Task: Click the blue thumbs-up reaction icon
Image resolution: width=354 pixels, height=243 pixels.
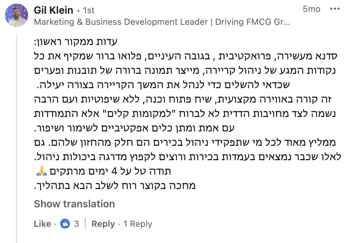Action: [x=65, y=224]
